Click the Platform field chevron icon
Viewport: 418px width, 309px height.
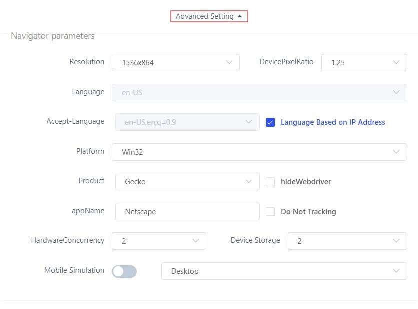(396, 152)
